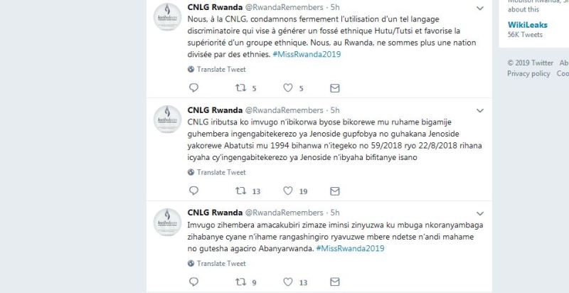Screen dimensions: 569x293
Task: Retweet the tweet mentioning itegeko no 59/2018
Action: point(241,191)
